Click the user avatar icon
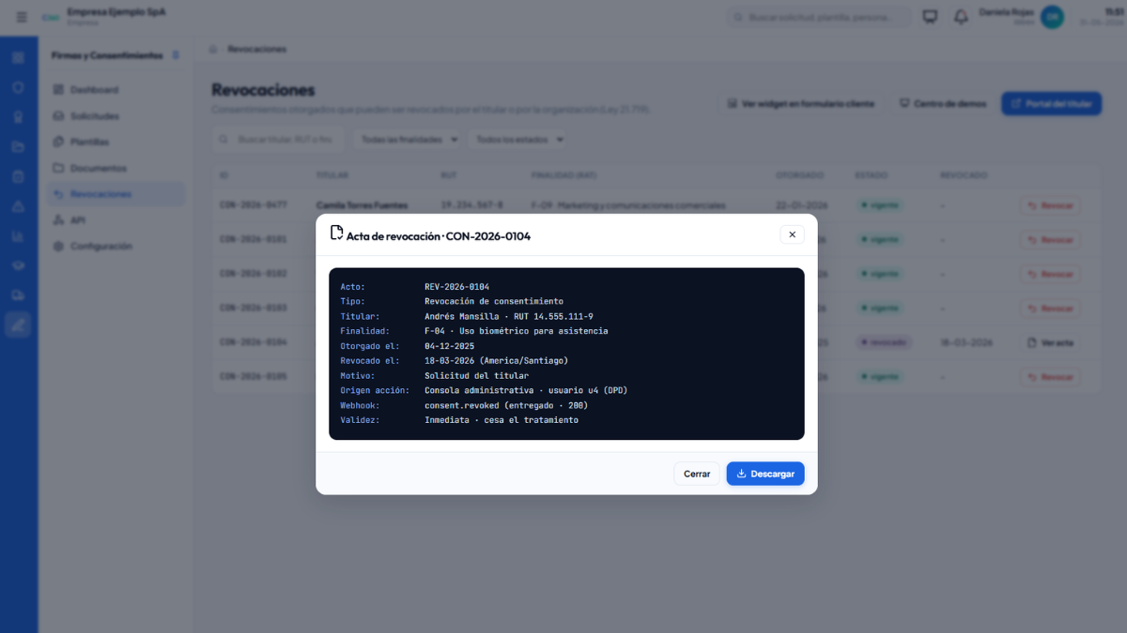The height and width of the screenshot is (633, 1127). pyautogui.click(x=1052, y=17)
